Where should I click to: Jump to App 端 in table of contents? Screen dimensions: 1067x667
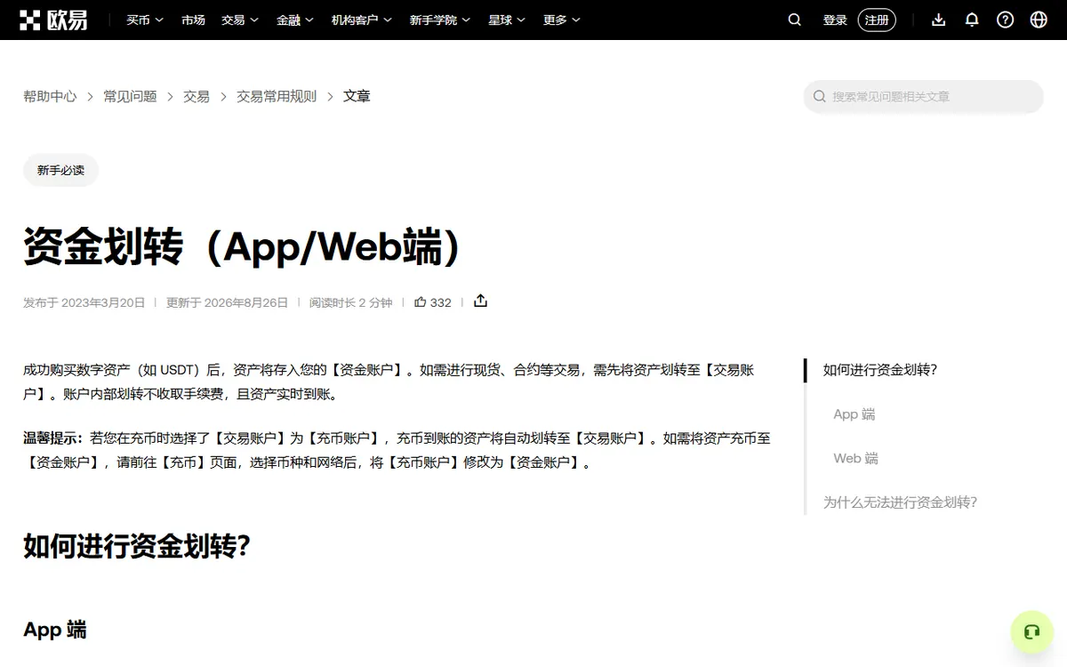click(x=854, y=414)
